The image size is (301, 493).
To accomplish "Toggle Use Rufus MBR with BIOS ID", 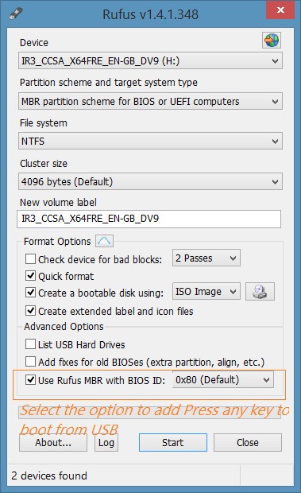I will tap(30, 380).
